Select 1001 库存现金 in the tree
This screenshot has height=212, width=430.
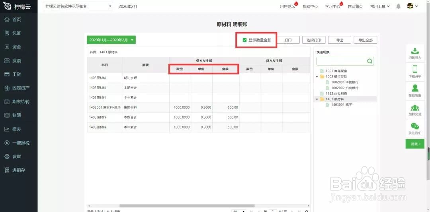(336, 71)
